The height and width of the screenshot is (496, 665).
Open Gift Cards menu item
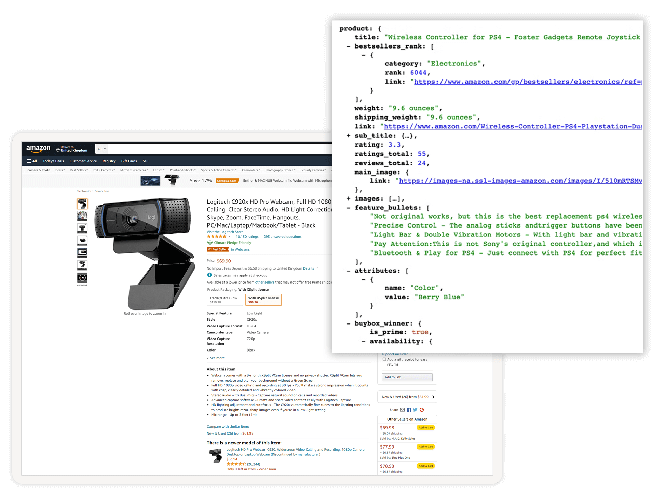[x=129, y=161]
